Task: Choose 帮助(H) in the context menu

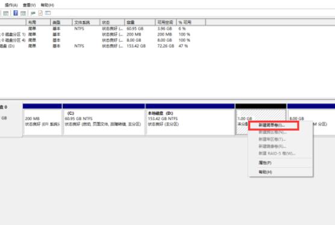Action: [265, 172]
